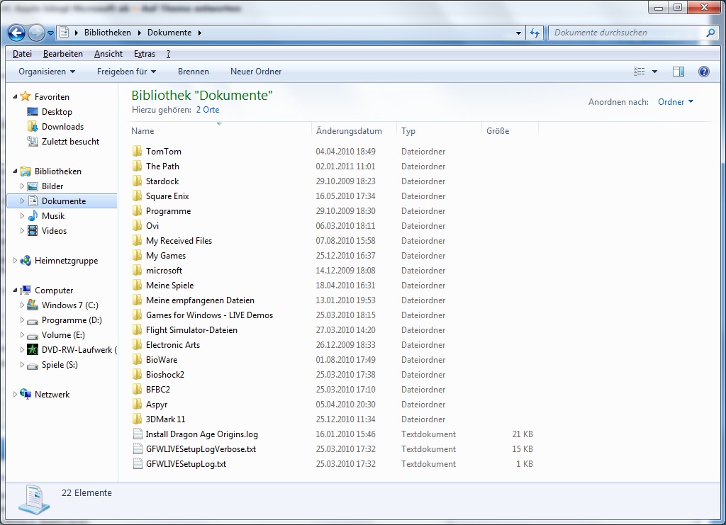Screen dimensions: 726x525
Task: Click the DVD-RW-Laufwerk icon
Action: tap(33, 350)
